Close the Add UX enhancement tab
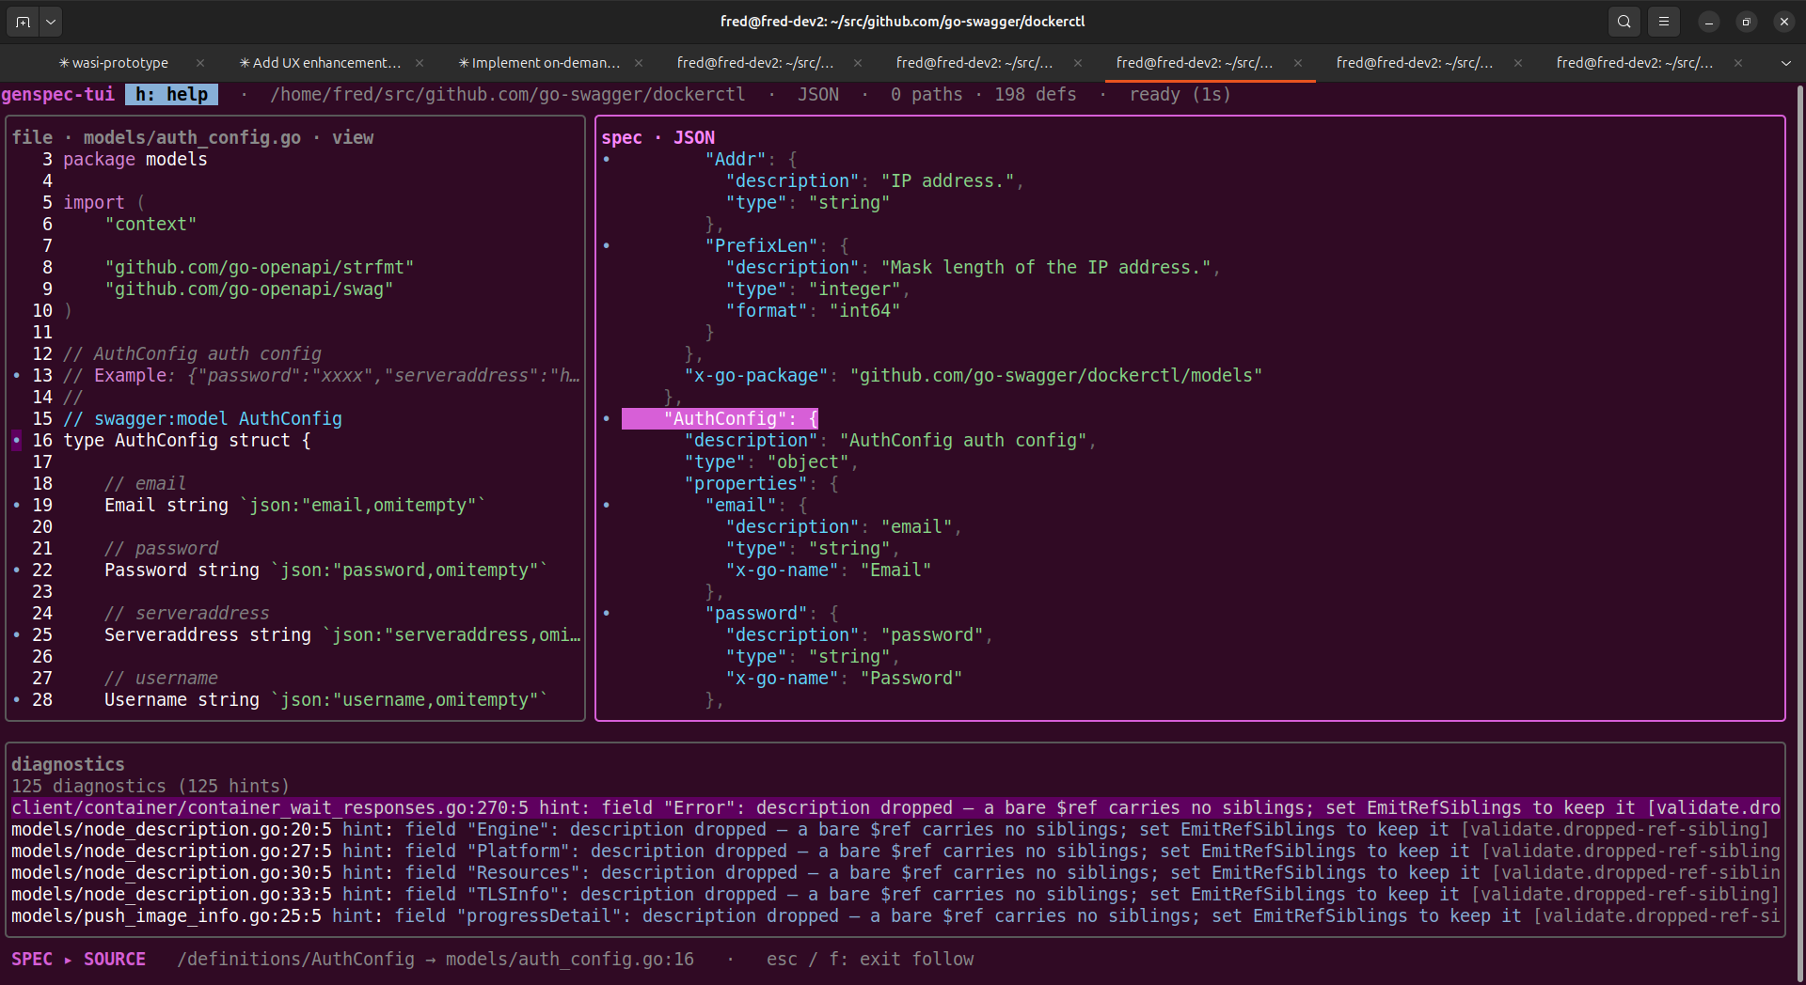This screenshot has width=1806, height=985. coord(420,63)
